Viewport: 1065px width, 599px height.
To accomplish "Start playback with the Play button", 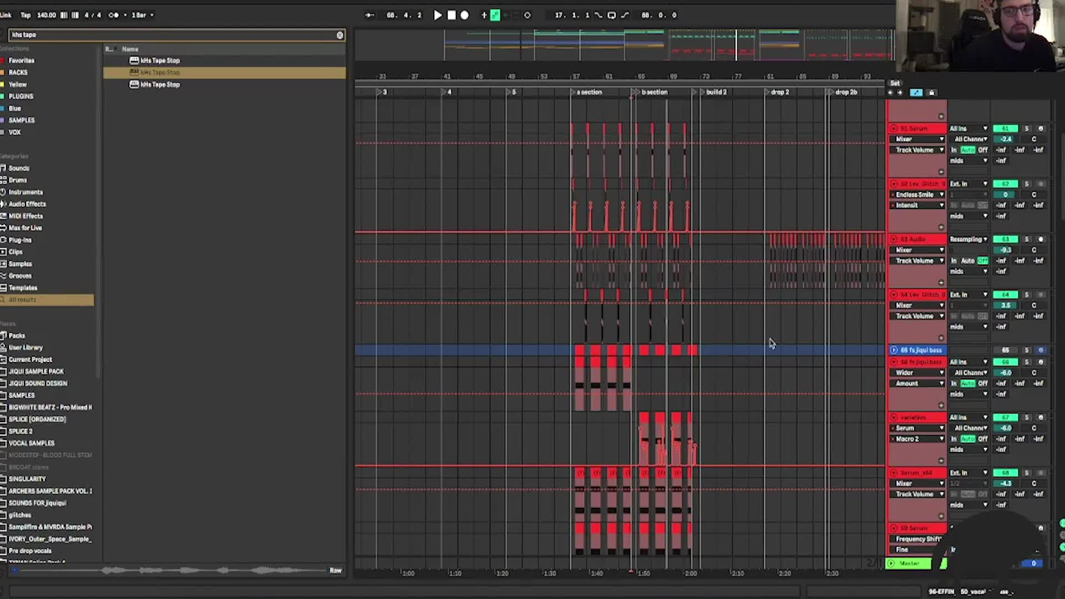I will (438, 16).
